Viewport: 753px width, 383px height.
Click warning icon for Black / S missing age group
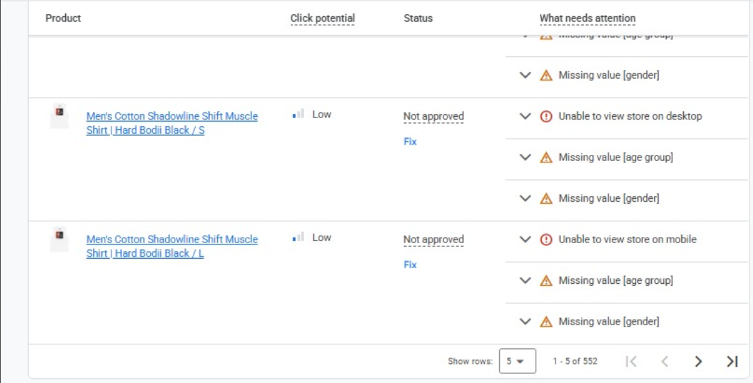[x=546, y=158]
